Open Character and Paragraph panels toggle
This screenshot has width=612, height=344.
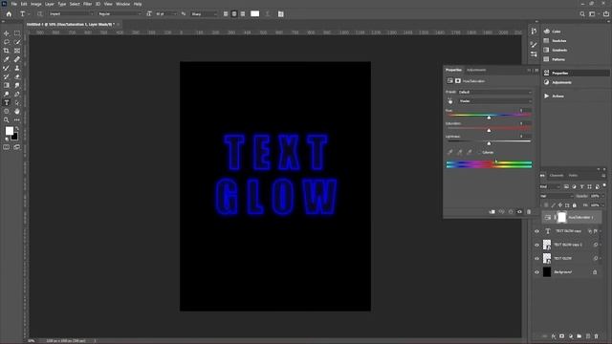click(280, 14)
